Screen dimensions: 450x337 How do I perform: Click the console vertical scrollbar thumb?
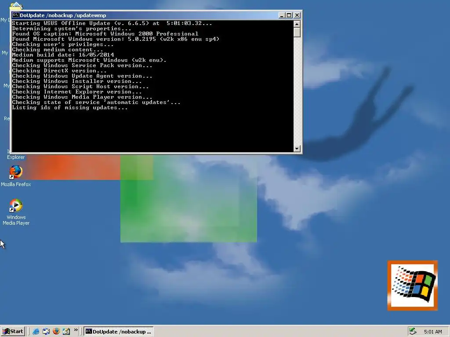[x=297, y=32]
